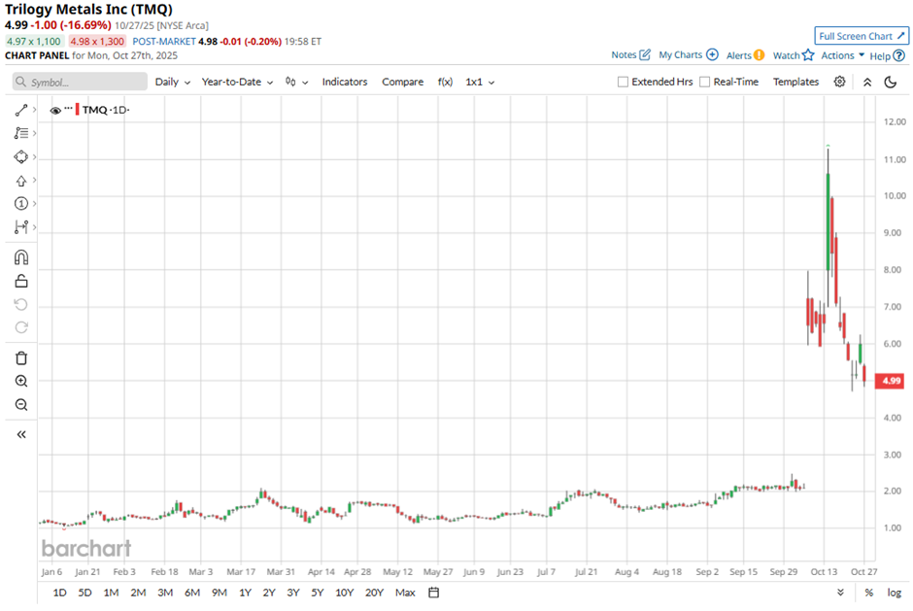The height and width of the screenshot is (611, 913).
Task: Open the Actions dropdown
Action: [842, 55]
